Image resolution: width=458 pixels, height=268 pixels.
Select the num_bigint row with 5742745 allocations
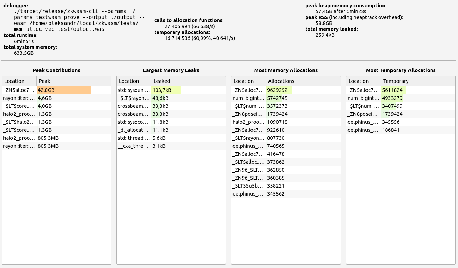pyautogui.click(x=249, y=98)
